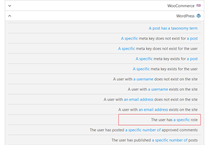
Task: Open the WooCommerce integration header
Action: point(181,6)
